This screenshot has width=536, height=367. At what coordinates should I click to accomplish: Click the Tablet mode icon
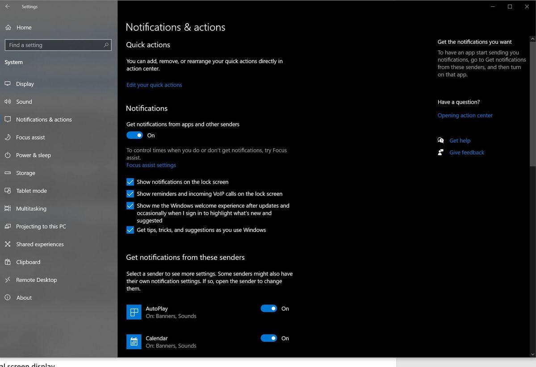point(8,191)
